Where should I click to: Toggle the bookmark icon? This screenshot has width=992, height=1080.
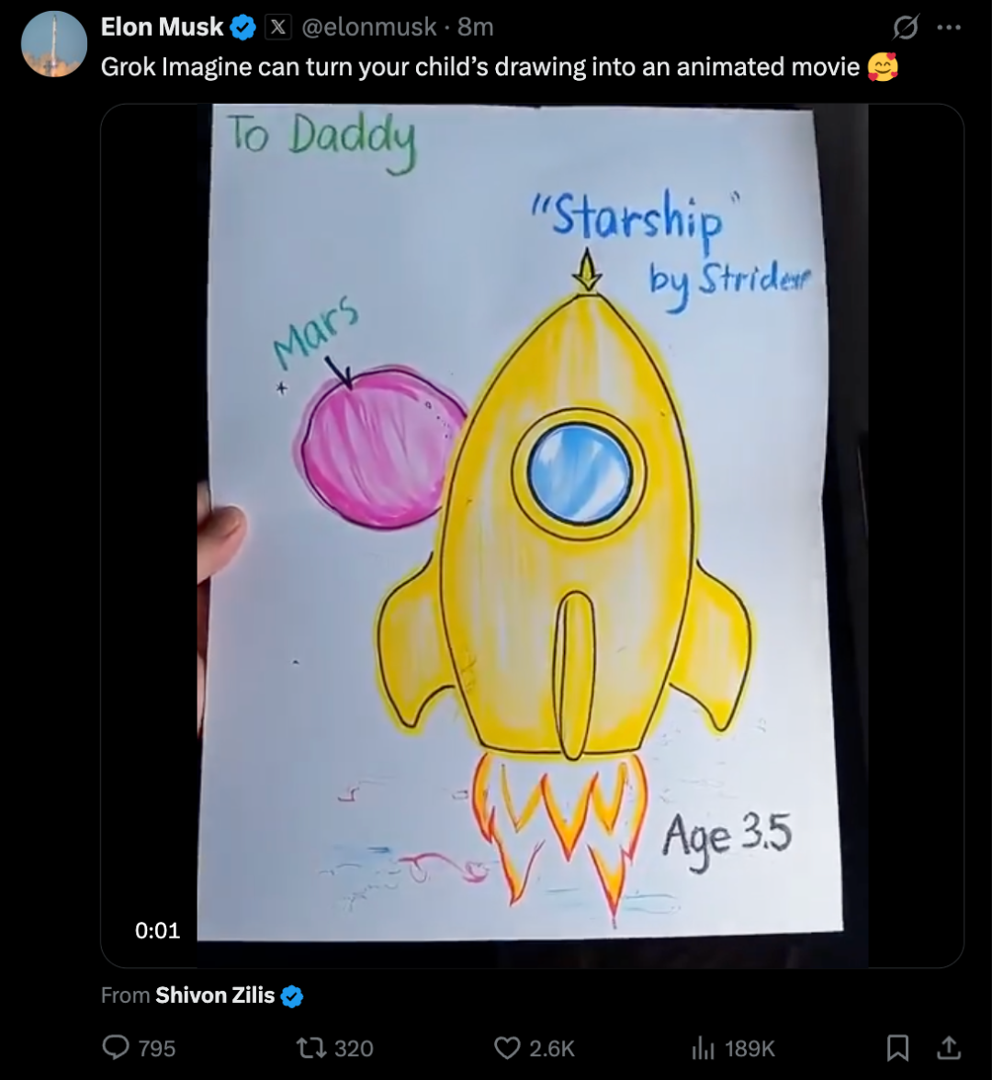897,1048
